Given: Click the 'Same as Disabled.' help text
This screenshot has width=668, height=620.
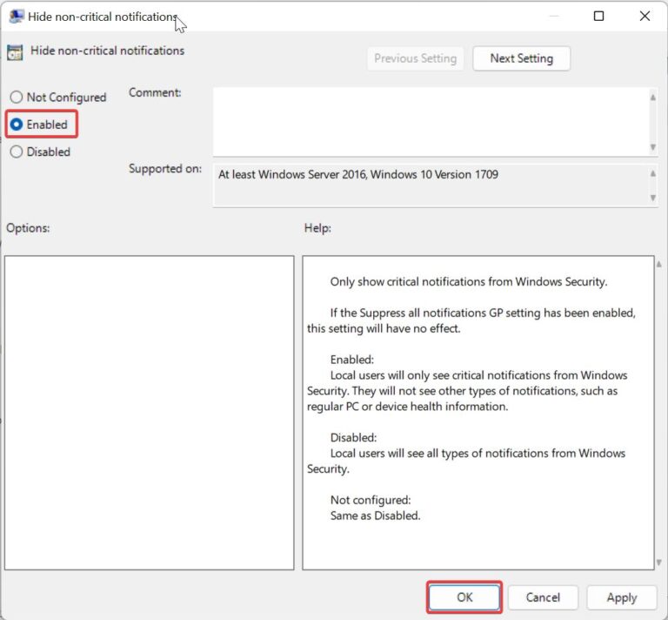Looking at the screenshot, I should pyautogui.click(x=376, y=516).
